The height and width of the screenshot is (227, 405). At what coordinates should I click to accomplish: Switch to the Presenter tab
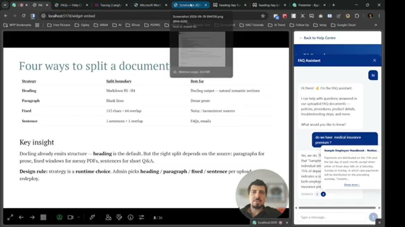click(x=308, y=5)
